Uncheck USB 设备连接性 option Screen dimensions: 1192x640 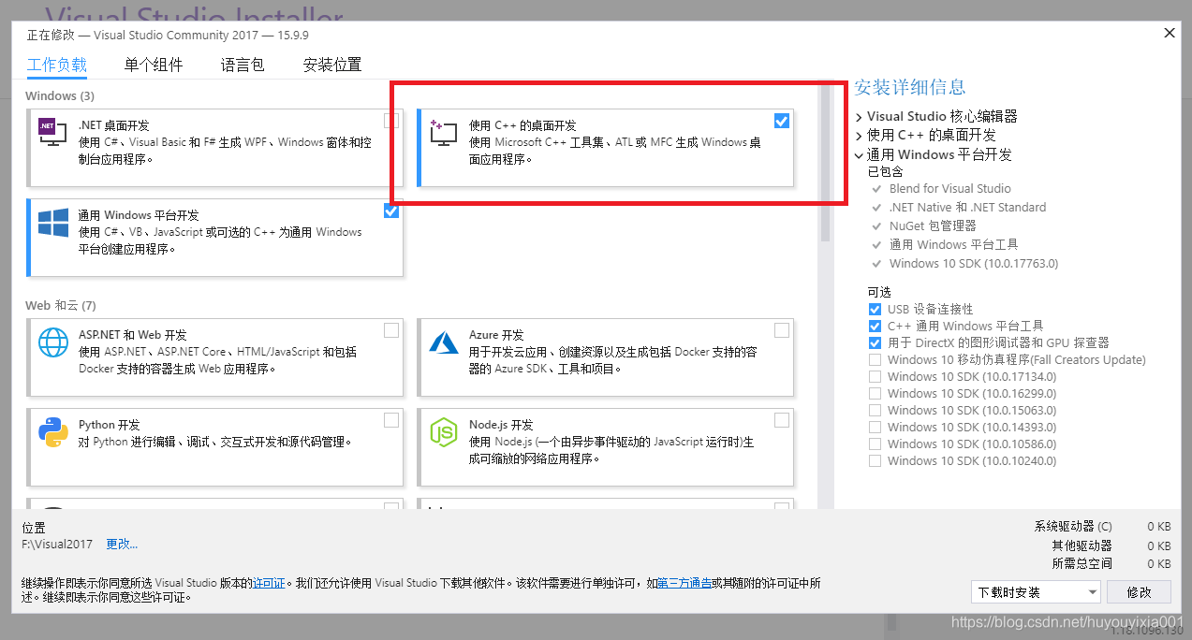(875, 309)
